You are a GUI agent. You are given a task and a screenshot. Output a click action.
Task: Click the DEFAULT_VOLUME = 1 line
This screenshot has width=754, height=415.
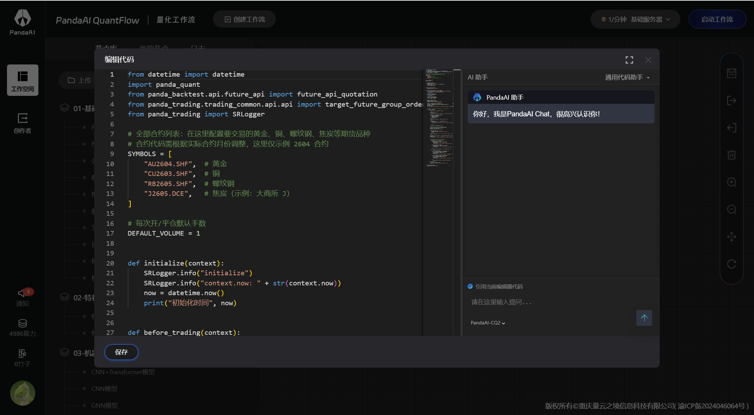pyautogui.click(x=164, y=233)
